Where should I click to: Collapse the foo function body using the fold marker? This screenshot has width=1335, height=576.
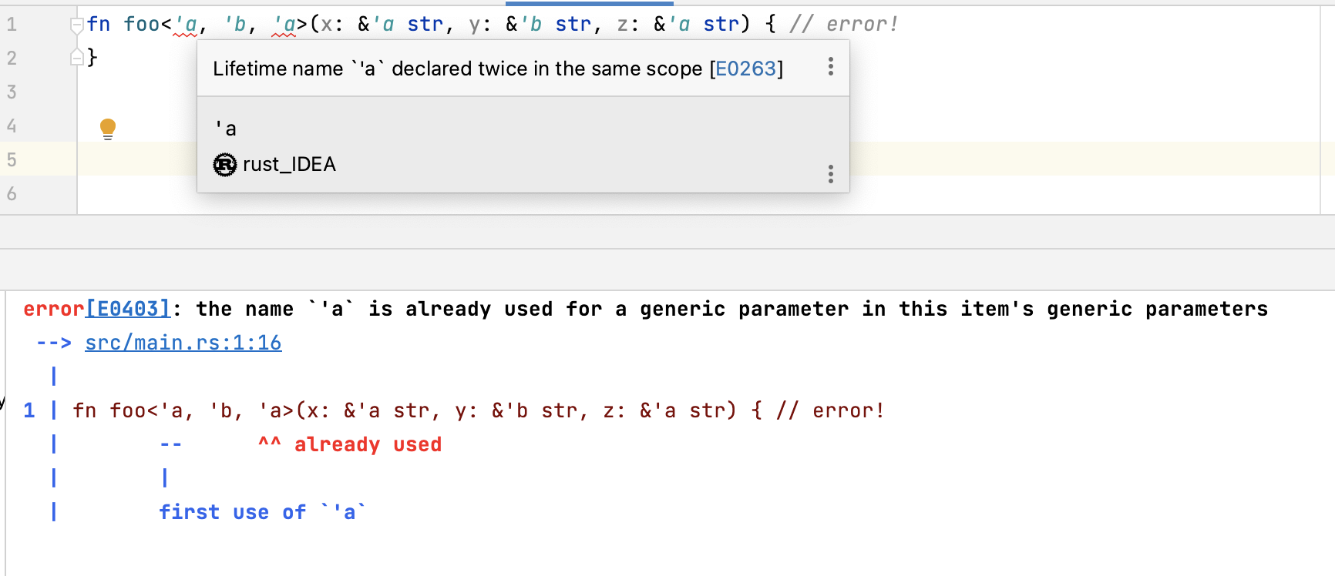76,23
